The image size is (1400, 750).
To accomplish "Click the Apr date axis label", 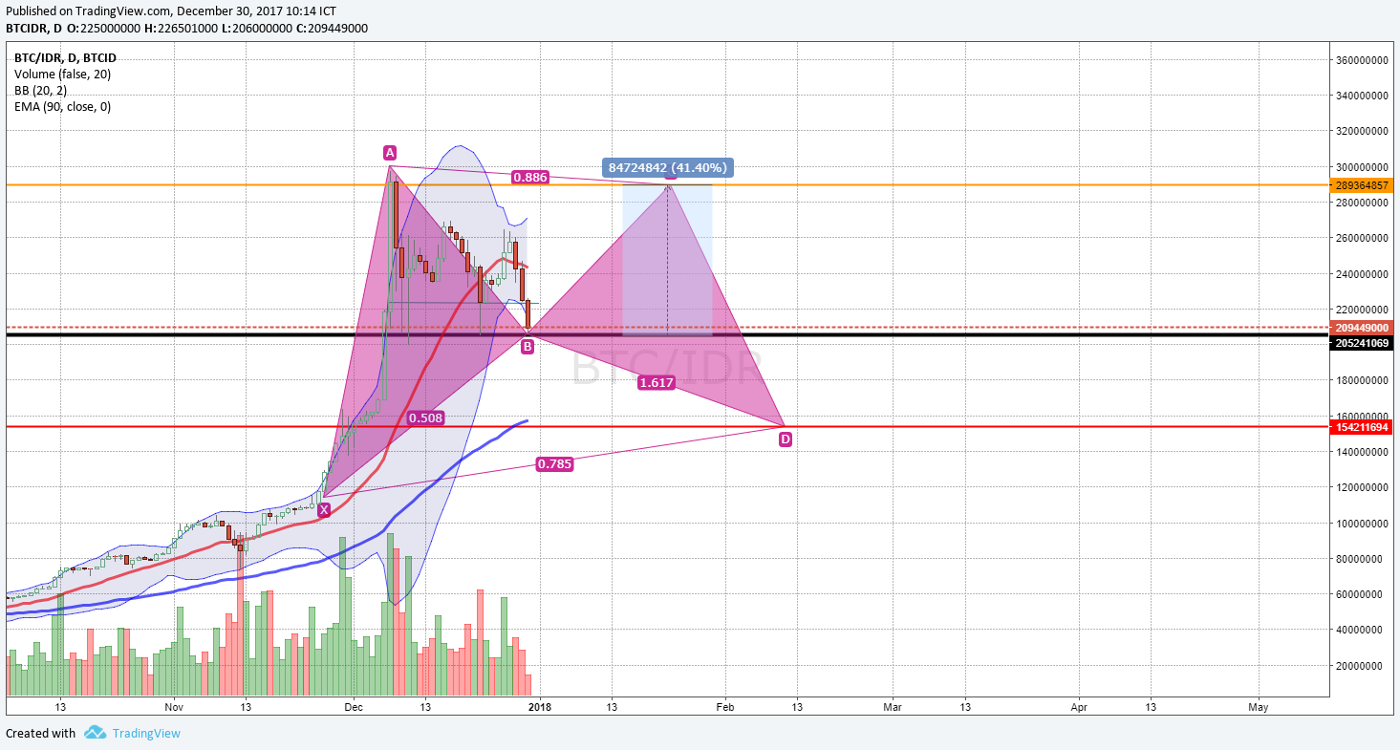I will (1080, 707).
